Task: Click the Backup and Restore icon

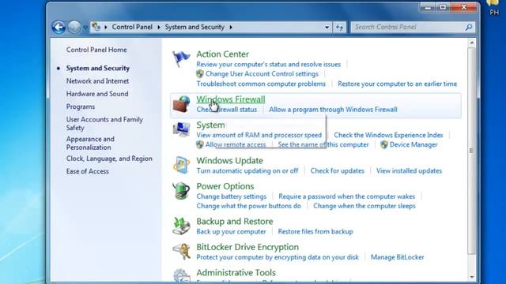Action: (181, 226)
